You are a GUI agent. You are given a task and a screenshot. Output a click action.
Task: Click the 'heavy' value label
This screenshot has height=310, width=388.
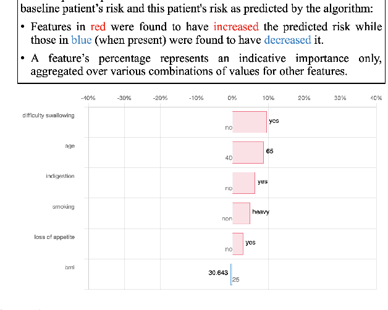[261, 212]
